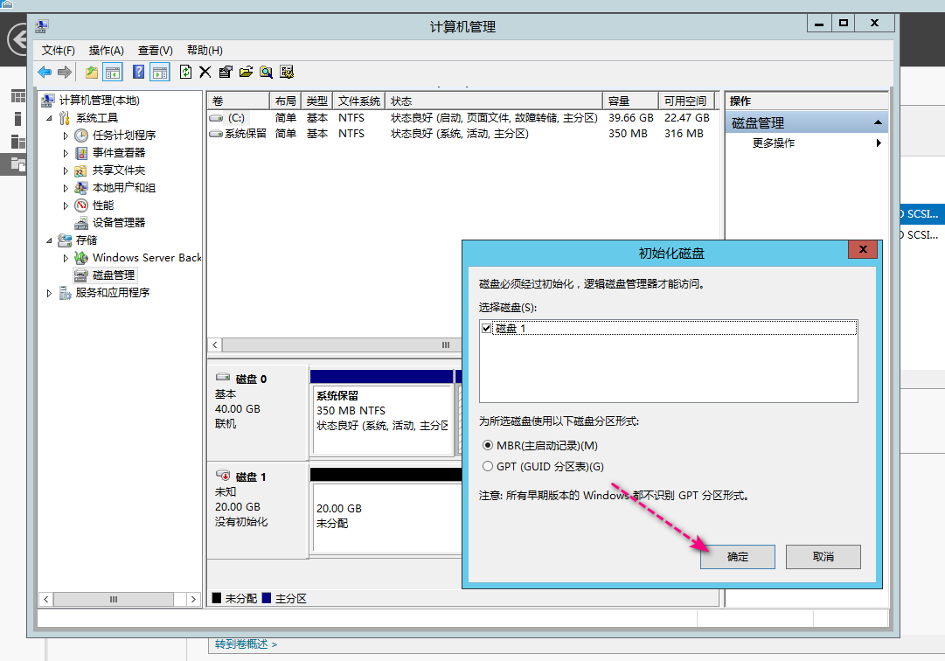Click the black X delete icon in toolbar

point(205,73)
